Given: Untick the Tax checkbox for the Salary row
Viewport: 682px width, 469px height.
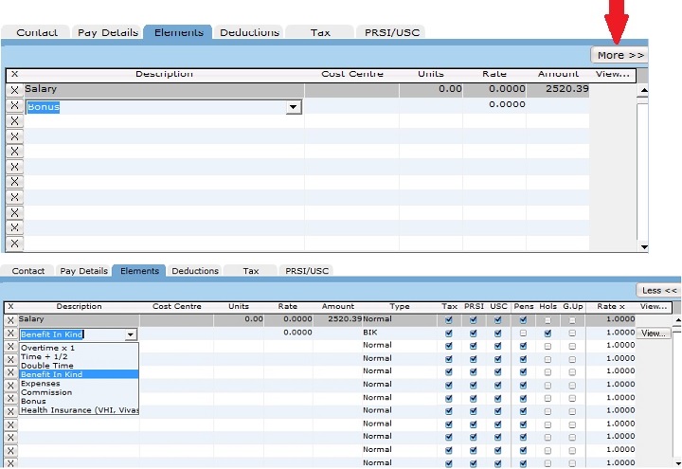Looking at the screenshot, I should point(449,320).
